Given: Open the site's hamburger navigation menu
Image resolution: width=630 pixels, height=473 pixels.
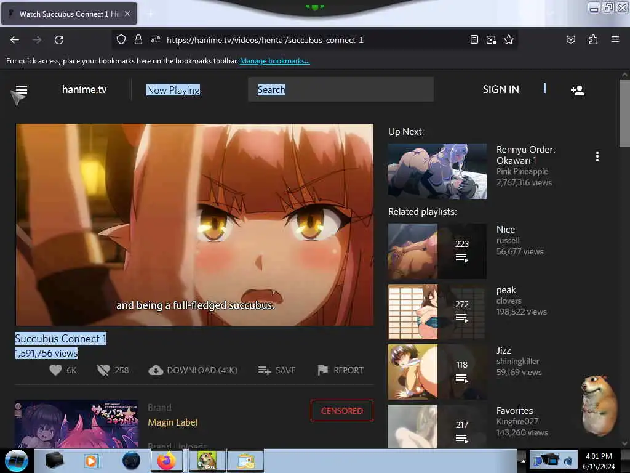Looking at the screenshot, I should [22, 90].
